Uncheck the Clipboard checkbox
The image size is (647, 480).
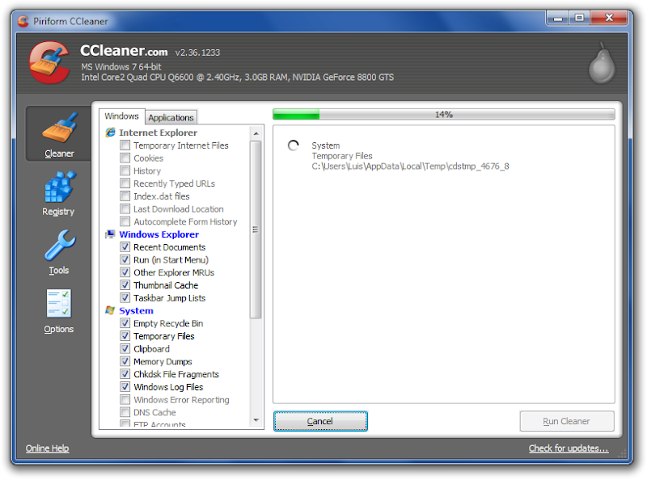[x=125, y=349]
